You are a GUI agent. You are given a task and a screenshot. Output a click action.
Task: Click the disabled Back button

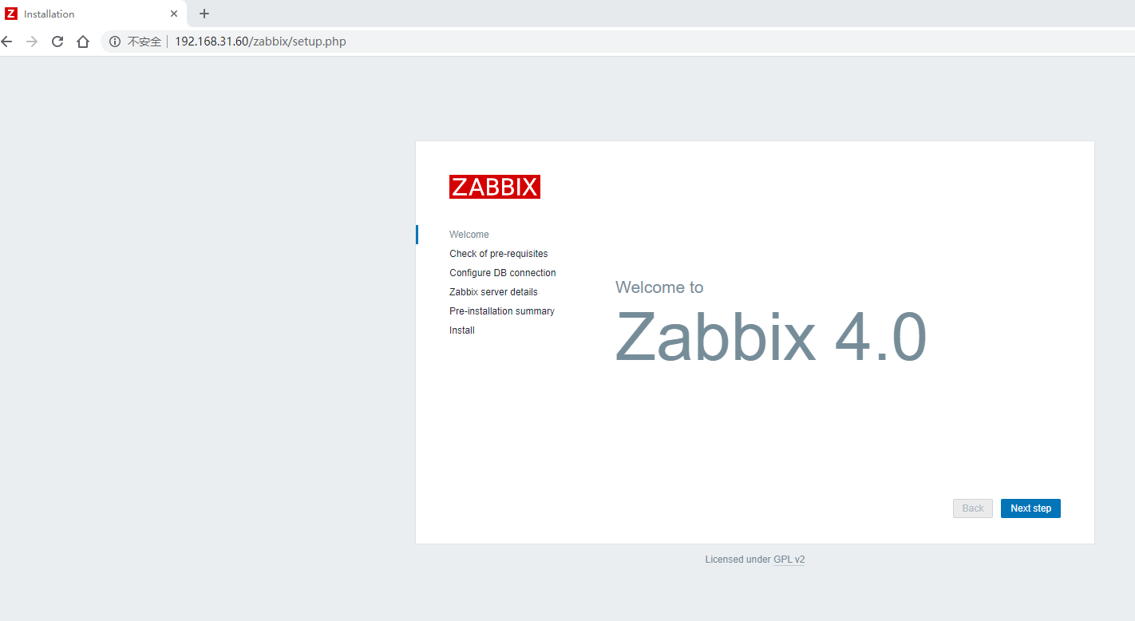[973, 508]
